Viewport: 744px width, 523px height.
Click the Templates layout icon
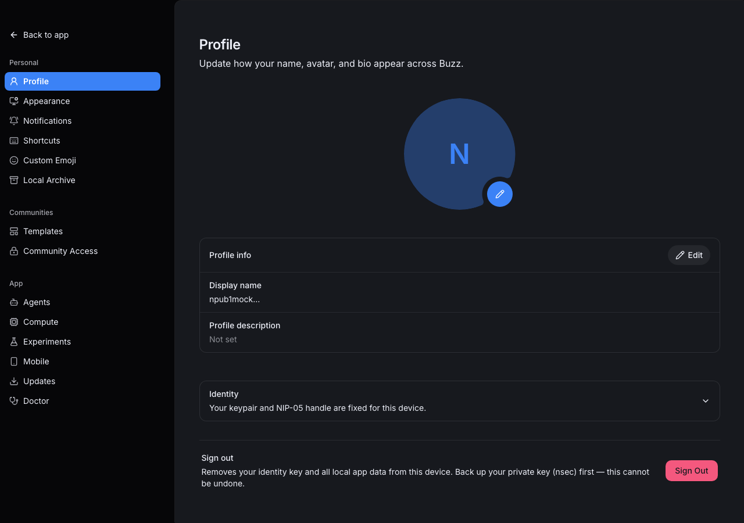(x=14, y=231)
